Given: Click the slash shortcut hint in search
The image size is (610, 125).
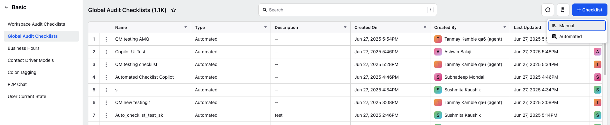Looking at the screenshot, I should pos(430,10).
